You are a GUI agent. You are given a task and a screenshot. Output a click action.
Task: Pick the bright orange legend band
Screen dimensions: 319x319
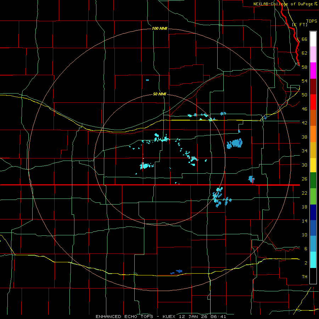pyautogui.click(x=313, y=134)
